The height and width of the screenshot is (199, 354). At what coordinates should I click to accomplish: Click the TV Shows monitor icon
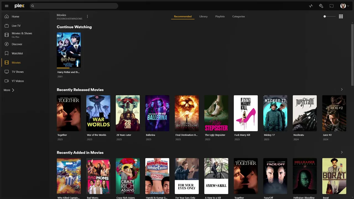pyautogui.click(x=7, y=72)
